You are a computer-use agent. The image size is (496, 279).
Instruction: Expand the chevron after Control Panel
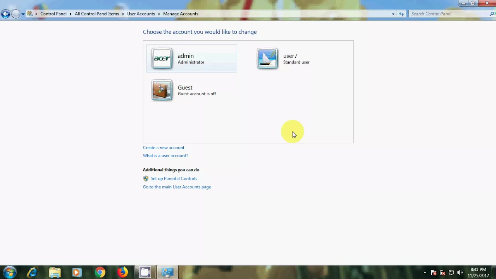71,14
